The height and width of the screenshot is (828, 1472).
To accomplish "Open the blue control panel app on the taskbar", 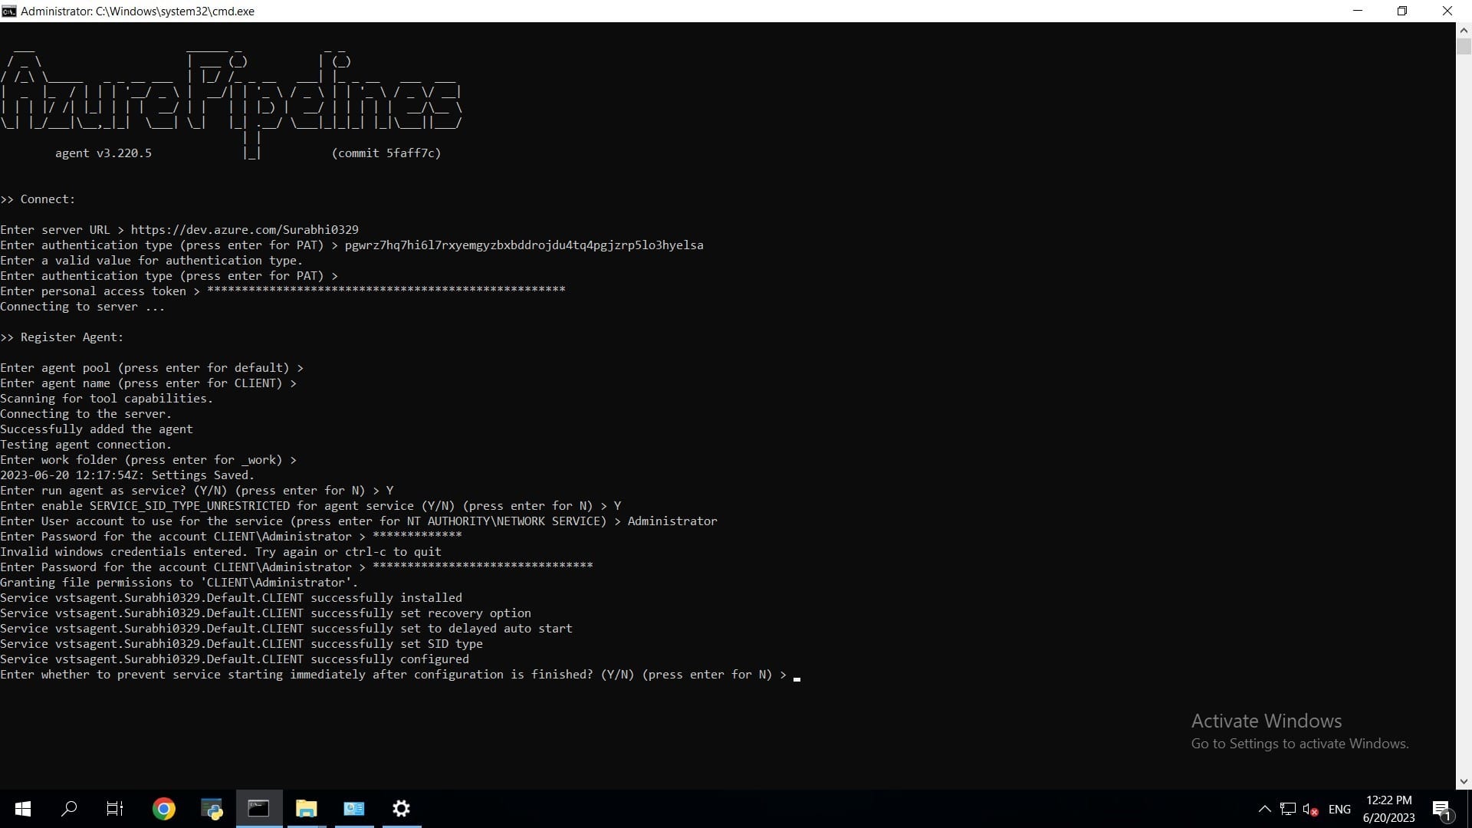I will coord(353,809).
